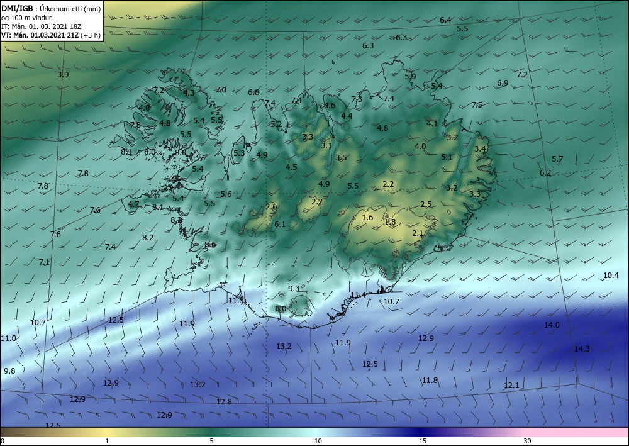Click the map value 5.7

tap(557, 159)
